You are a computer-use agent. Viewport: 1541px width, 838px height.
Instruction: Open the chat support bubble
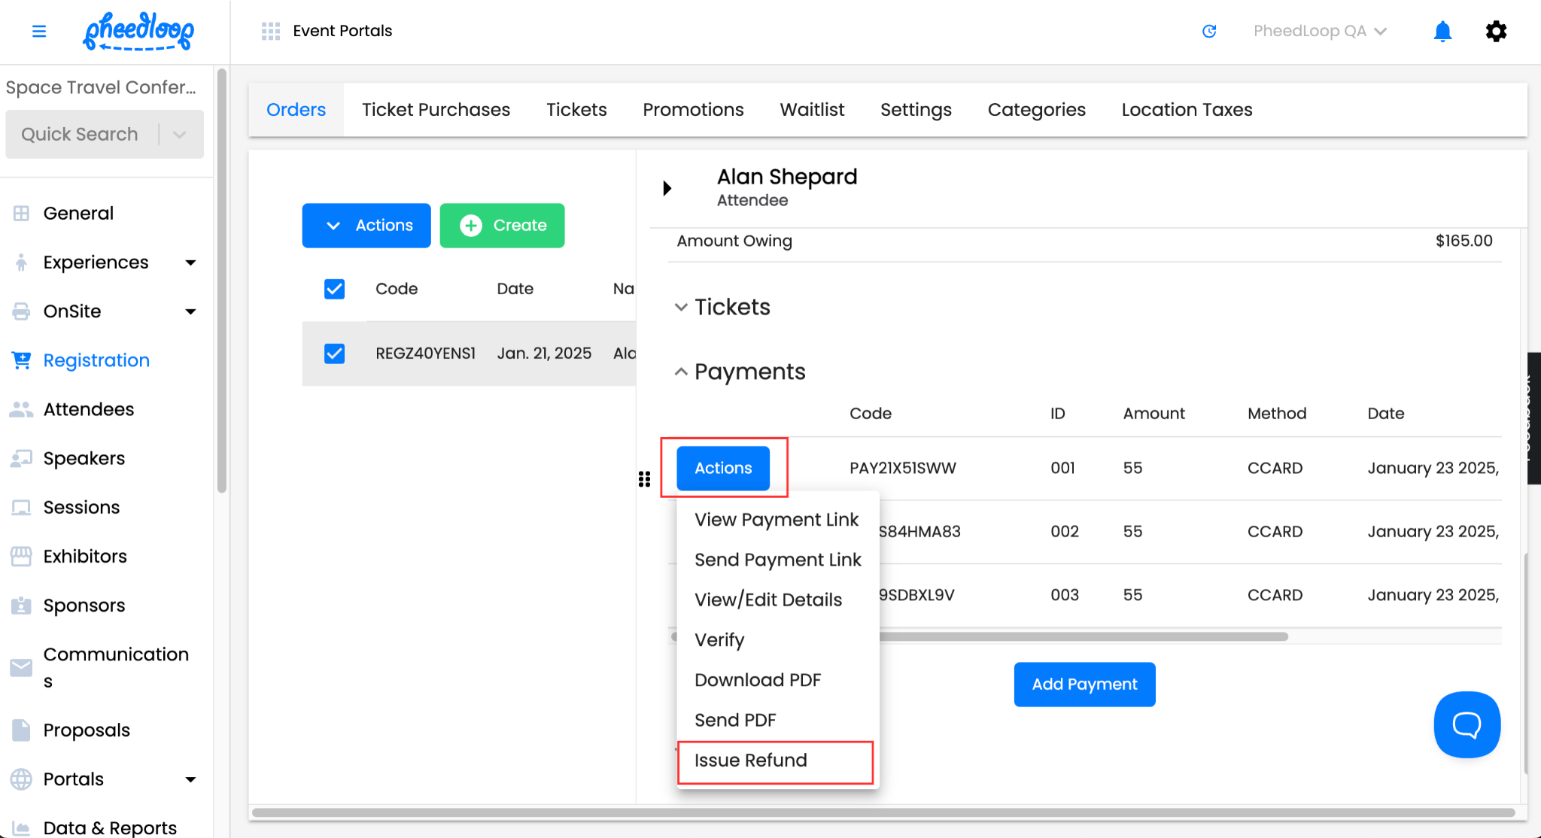pyautogui.click(x=1467, y=724)
